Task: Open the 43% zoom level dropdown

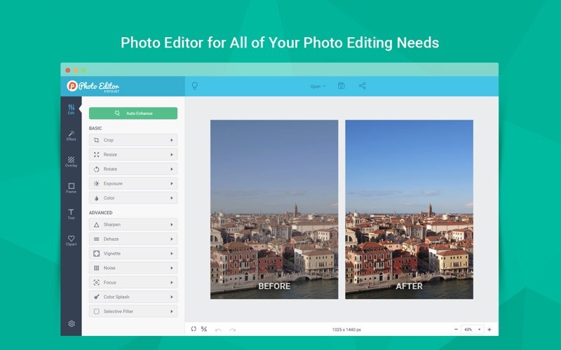Action: click(x=472, y=329)
